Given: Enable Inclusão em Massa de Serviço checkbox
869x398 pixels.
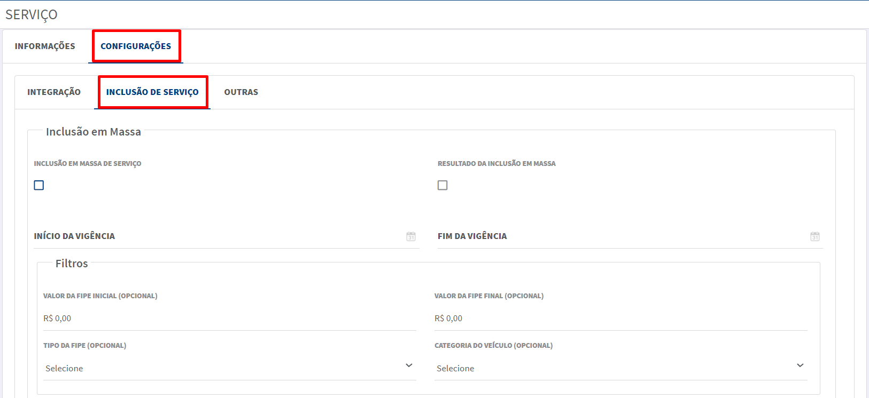Looking at the screenshot, I should coord(39,185).
